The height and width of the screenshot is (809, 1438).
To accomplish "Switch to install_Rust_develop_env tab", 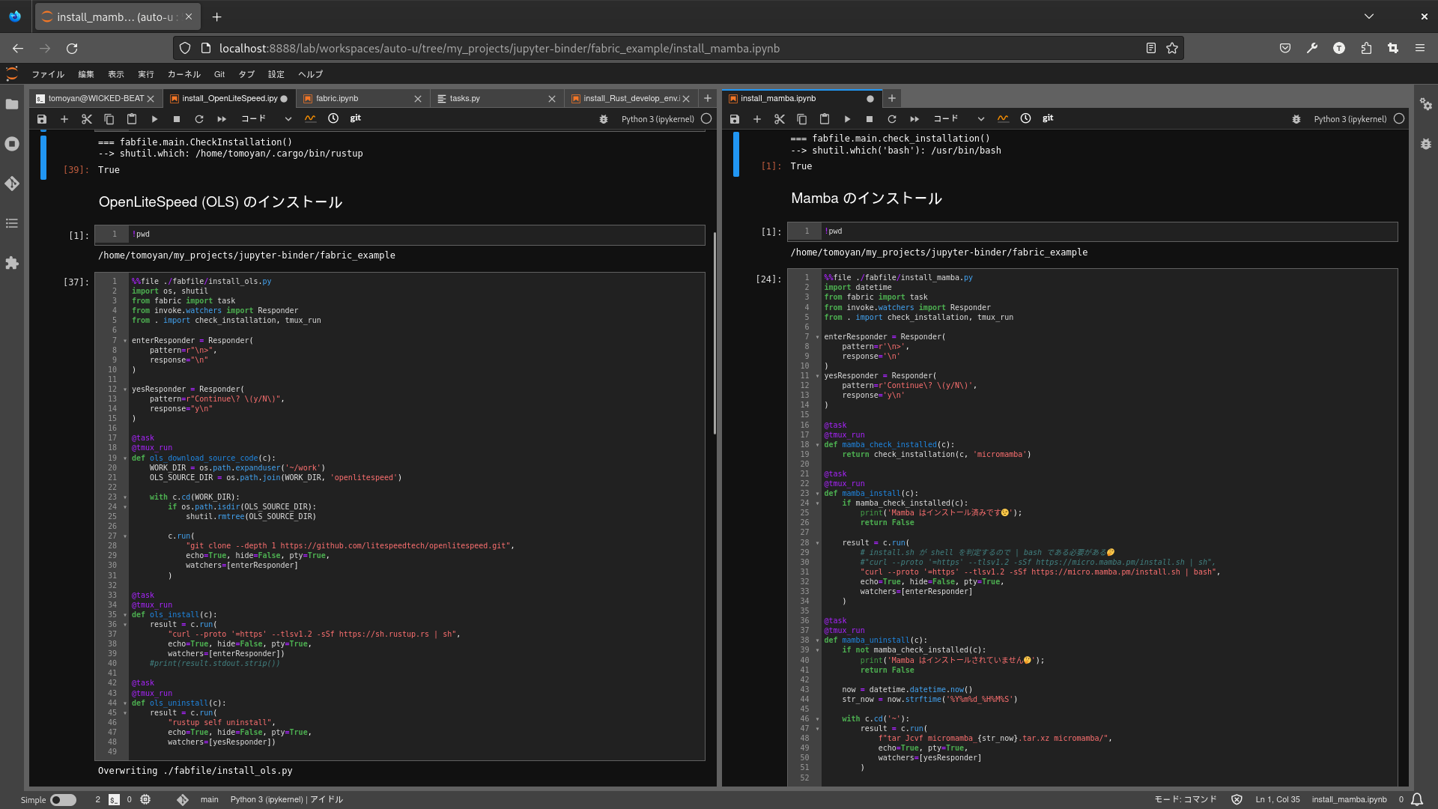I will [631, 98].
